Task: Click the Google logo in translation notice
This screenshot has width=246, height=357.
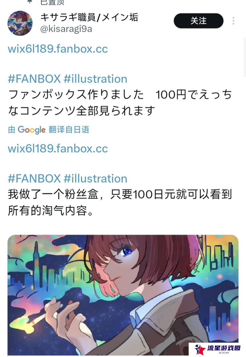Action: pos(32,130)
